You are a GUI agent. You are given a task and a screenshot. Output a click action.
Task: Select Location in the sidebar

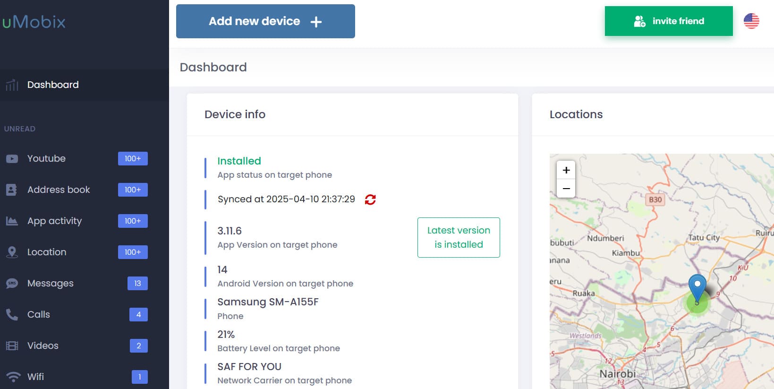pos(47,252)
